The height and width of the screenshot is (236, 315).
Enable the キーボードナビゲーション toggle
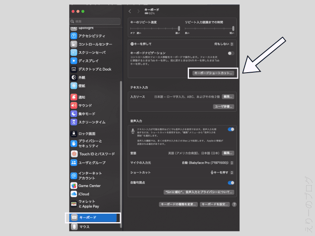(231, 53)
